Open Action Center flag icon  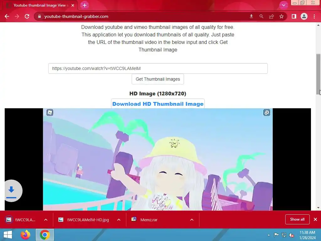click(x=276, y=235)
